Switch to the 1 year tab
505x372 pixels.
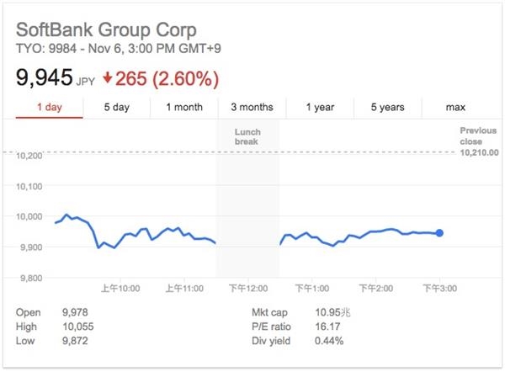coord(320,107)
